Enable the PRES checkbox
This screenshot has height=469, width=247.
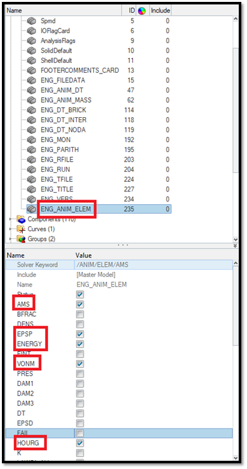point(80,373)
